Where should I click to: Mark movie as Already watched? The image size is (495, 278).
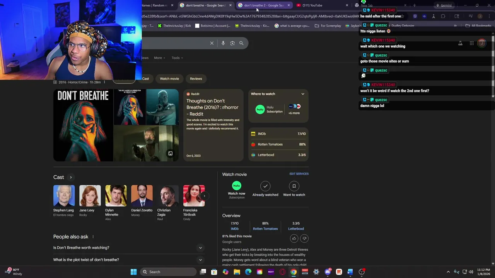coord(265,189)
